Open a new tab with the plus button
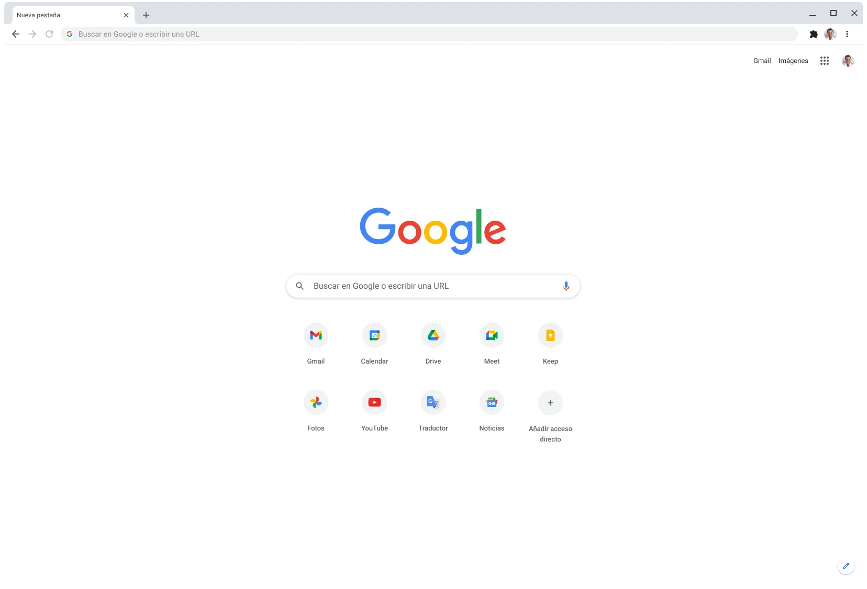This screenshot has height=589, width=867. coord(146,15)
